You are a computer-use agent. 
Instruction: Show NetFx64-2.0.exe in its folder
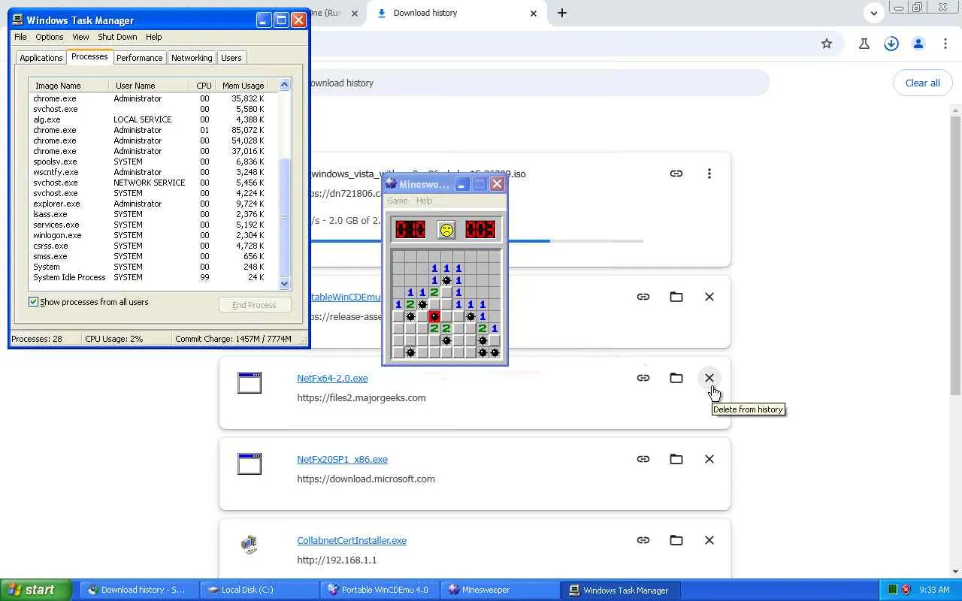676,378
